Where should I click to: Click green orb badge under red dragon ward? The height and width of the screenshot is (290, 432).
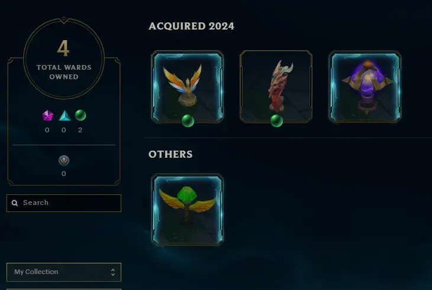276,120
